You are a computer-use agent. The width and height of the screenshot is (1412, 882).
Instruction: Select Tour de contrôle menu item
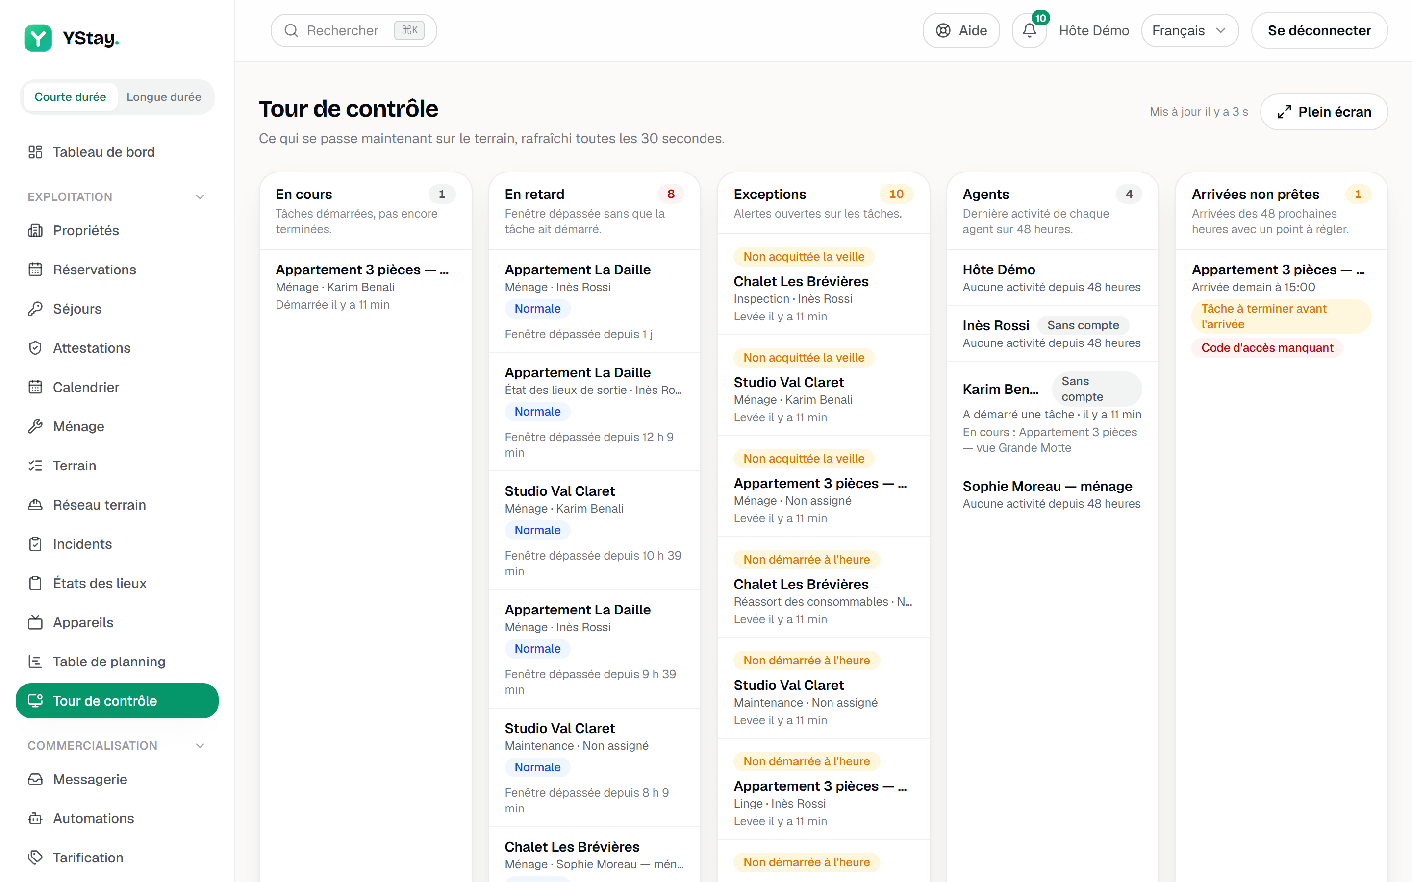[117, 701]
